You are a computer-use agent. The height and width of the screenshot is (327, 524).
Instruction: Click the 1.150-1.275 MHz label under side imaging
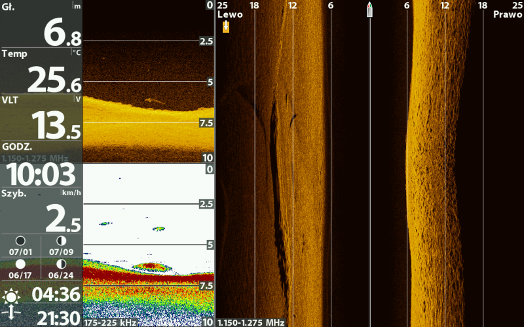[x=251, y=322]
